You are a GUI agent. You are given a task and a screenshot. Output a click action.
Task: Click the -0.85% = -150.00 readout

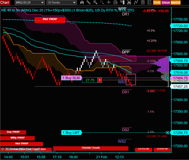pos(156,11)
